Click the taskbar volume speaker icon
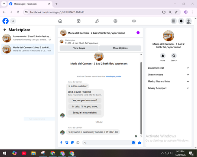Image resolution: width=197 pixels, height=157 pixels. click(x=171, y=153)
